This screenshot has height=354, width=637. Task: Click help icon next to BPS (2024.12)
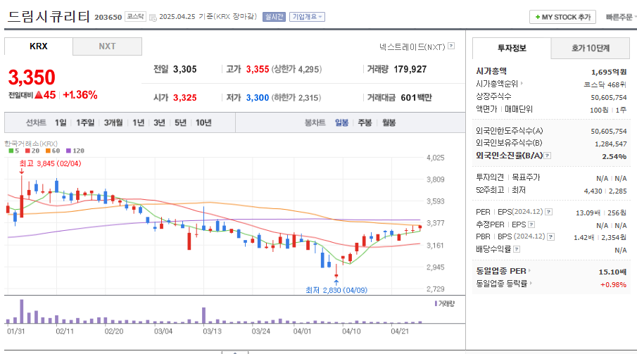(x=551, y=236)
